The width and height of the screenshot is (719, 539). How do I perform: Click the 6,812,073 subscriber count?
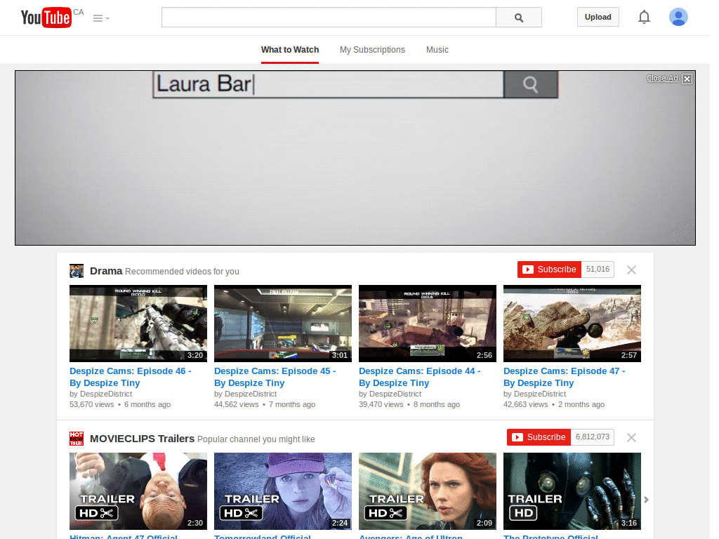click(x=593, y=437)
